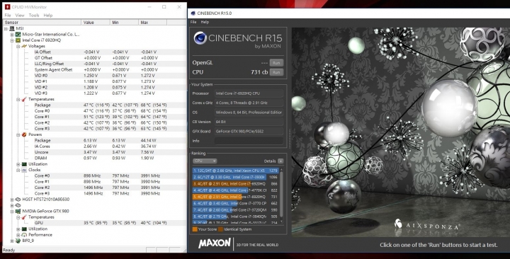
Task: Open HWMonitor Tools menu
Action: pyautogui.click(x=34, y=16)
